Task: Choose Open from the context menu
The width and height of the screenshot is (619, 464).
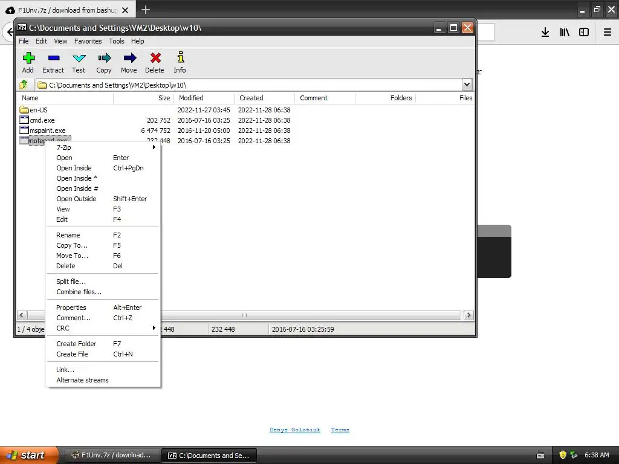Action: (103, 158)
